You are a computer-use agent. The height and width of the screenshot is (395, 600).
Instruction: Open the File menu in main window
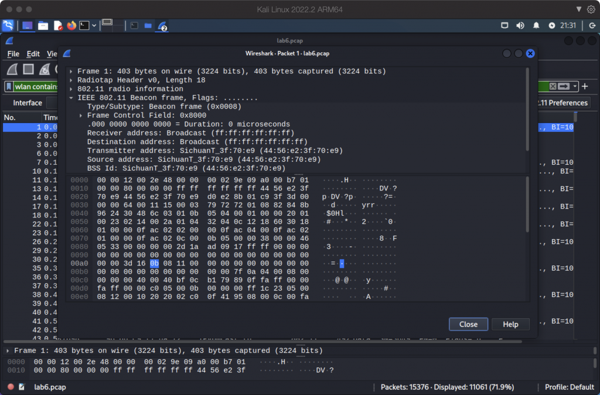[x=13, y=54]
